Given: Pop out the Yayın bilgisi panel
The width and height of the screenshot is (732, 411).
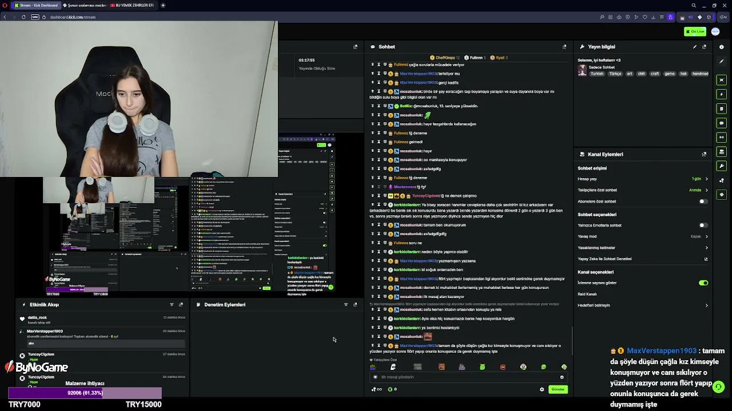Looking at the screenshot, I should click(704, 47).
